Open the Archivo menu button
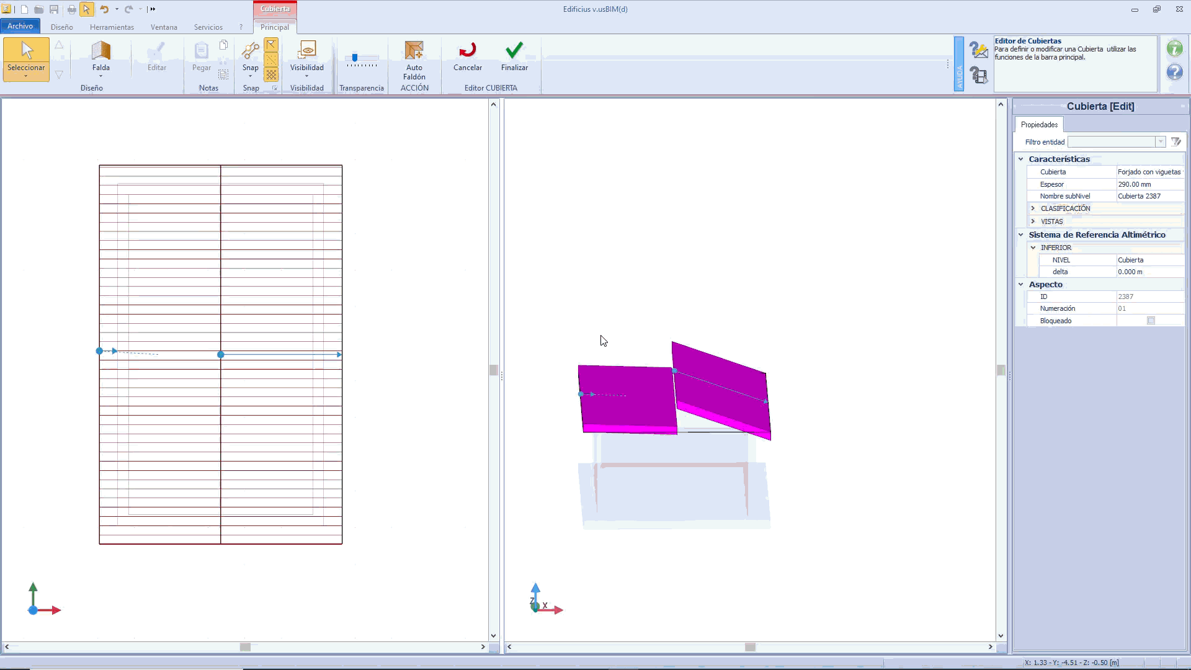 (20, 26)
